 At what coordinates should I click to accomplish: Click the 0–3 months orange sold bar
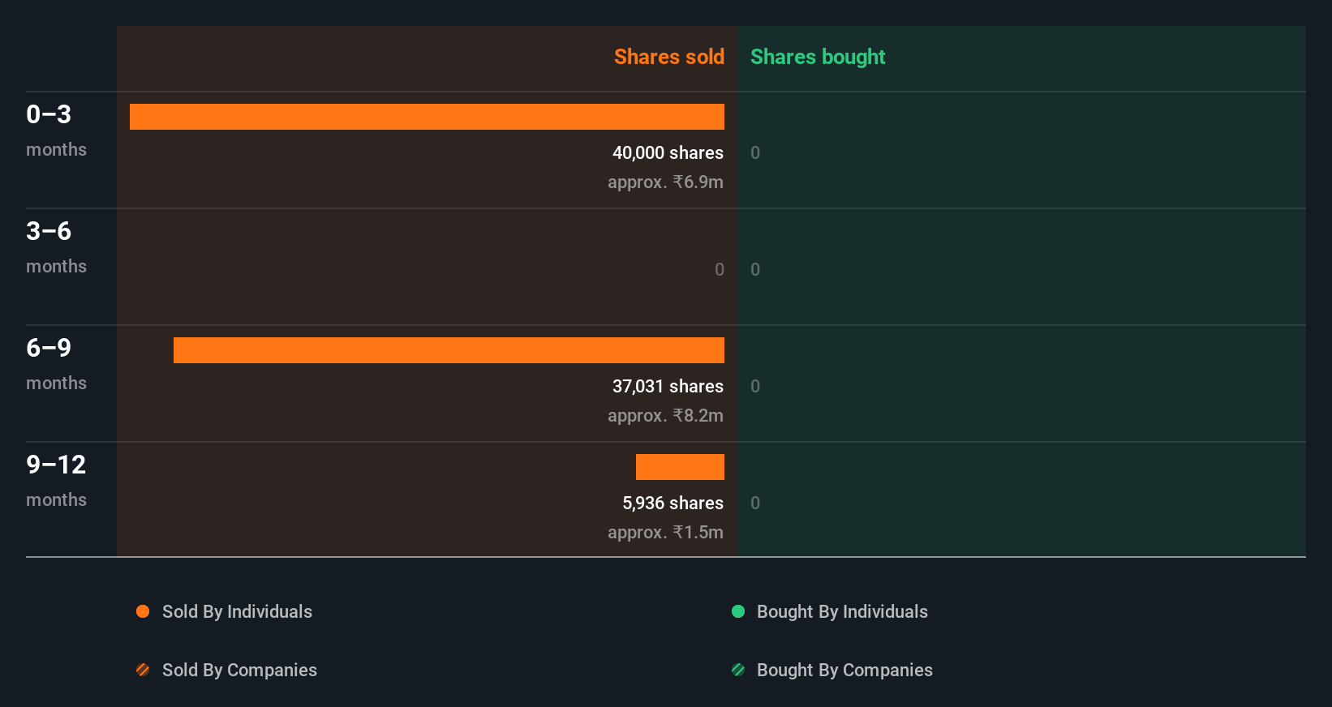[x=427, y=117]
